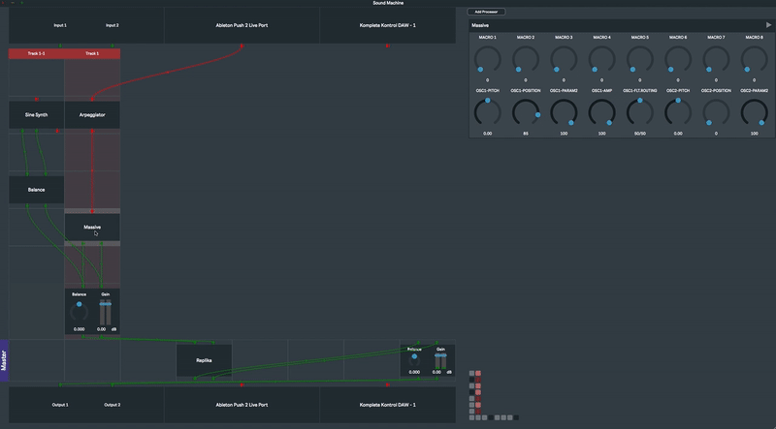Click the OSC1-AMP knob
The width and height of the screenshot is (776, 429).
pos(601,112)
